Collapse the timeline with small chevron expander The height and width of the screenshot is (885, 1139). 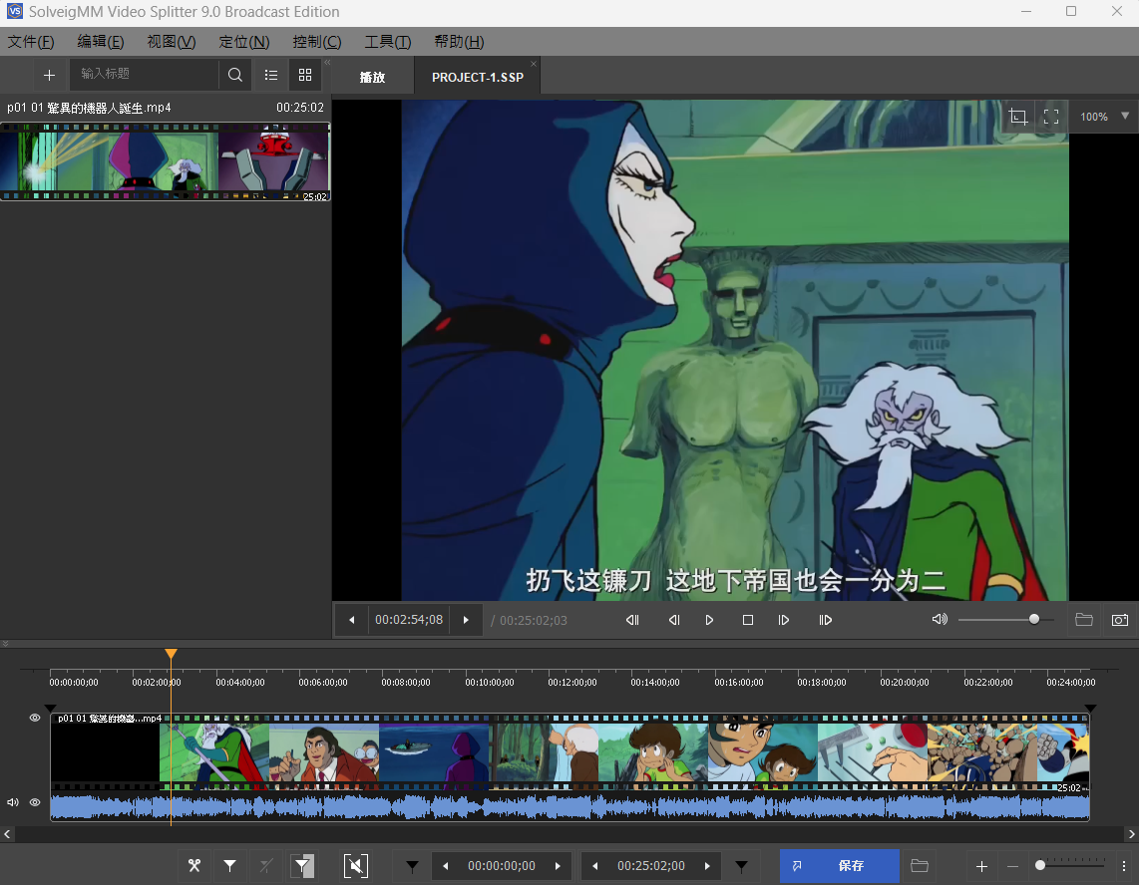click(5, 644)
